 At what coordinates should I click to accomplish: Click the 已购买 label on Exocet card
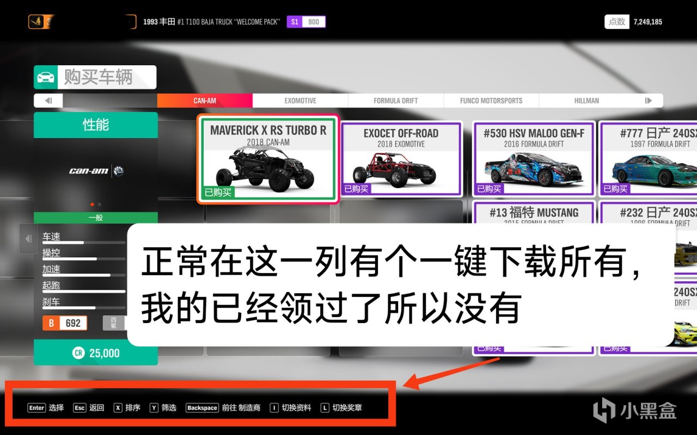point(357,189)
